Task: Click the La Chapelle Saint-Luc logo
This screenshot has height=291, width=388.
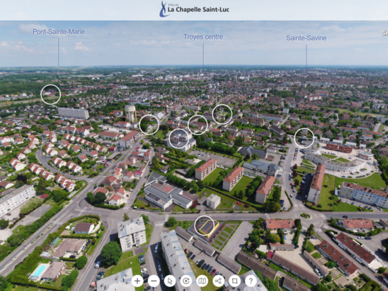Action: [194, 9]
